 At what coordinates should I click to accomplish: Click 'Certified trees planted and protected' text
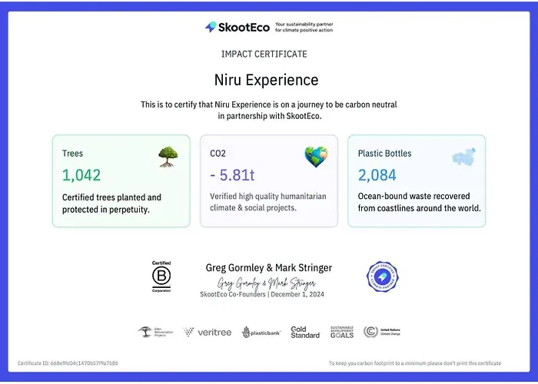[x=111, y=204]
